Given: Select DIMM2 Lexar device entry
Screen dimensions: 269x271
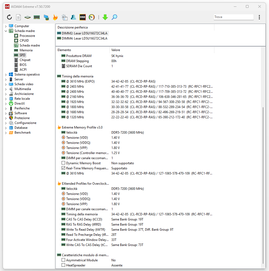Looking at the screenshot, I should [x=83, y=33].
